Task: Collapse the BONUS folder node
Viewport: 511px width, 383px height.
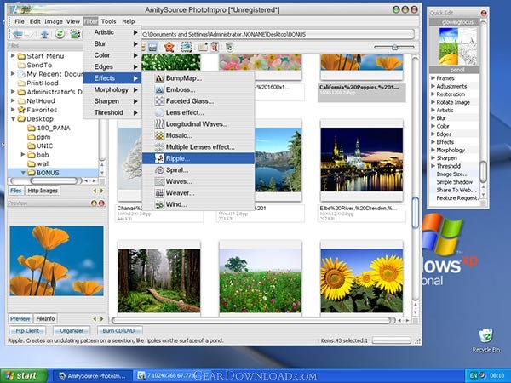Action: pyautogui.click(x=23, y=173)
